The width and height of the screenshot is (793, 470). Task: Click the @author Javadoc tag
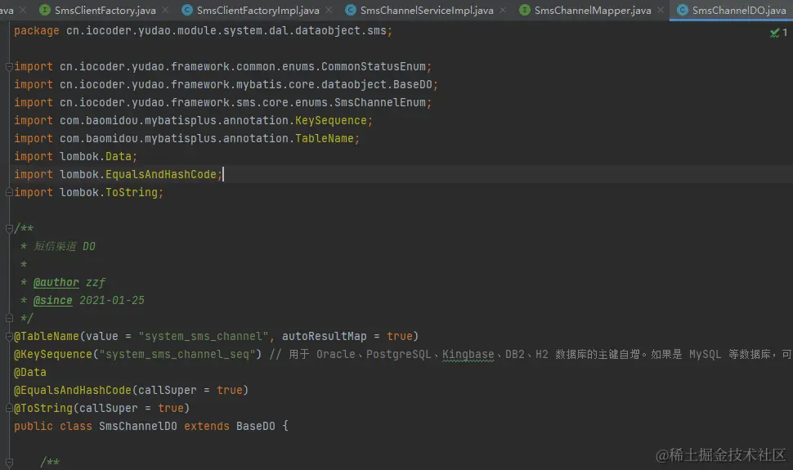coord(56,282)
